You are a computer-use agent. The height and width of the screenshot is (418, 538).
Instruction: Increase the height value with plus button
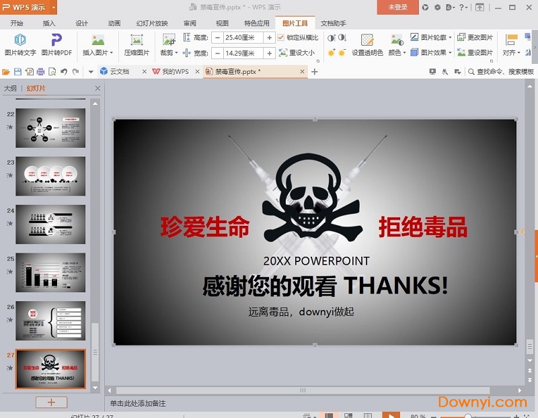[269, 38]
